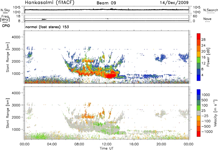Viewport: 218px width, 150px height.
Task: Click the "18" frequency axis tick
Action: coord(18,16)
